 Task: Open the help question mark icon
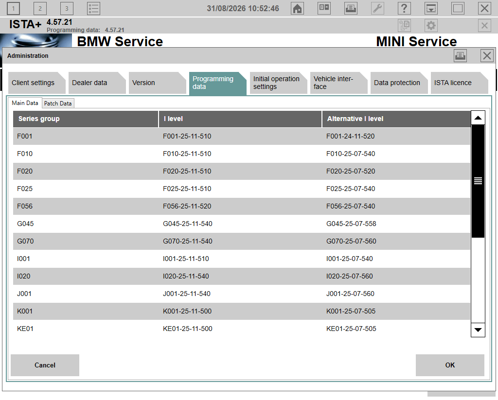pyautogui.click(x=404, y=8)
